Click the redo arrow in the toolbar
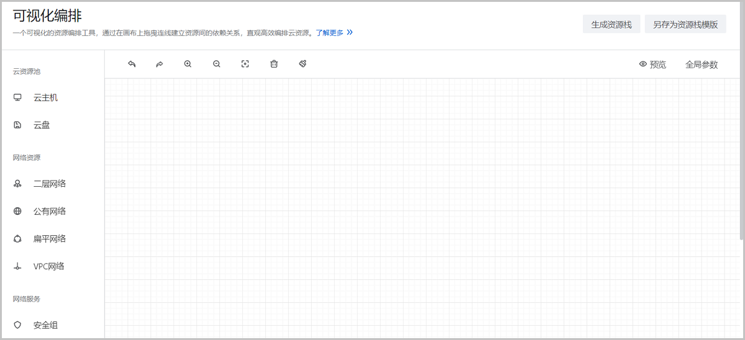Image resolution: width=745 pixels, height=340 pixels. coord(159,64)
